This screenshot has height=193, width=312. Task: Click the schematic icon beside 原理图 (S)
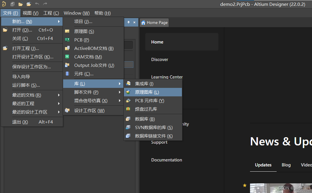(x=67, y=31)
